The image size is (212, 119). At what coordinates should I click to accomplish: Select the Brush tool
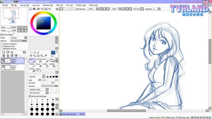pos(46,60)
